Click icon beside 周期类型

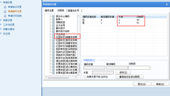coord(53,22)
